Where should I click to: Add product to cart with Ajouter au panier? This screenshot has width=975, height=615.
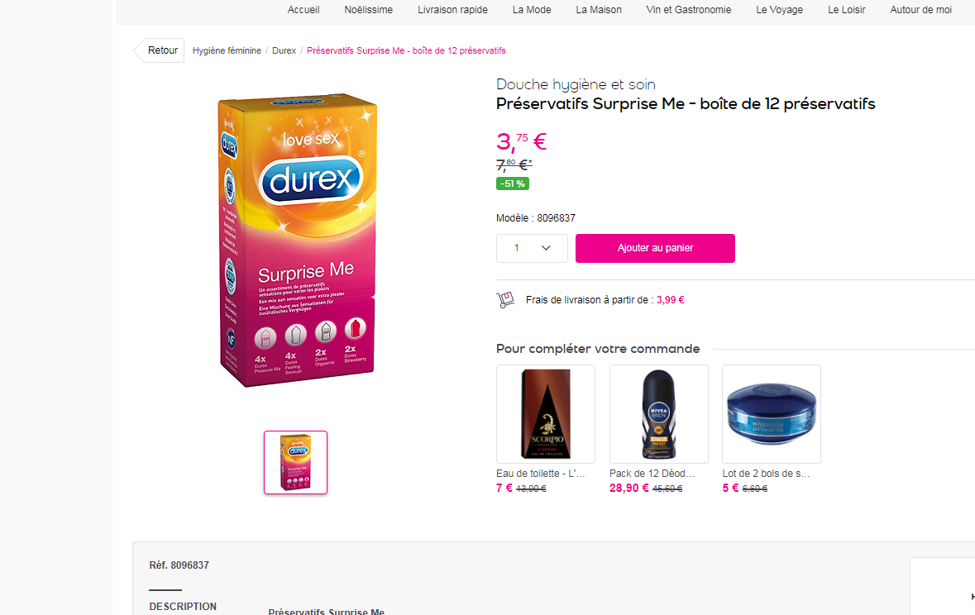pyautogui.click(x=655, y=248)
